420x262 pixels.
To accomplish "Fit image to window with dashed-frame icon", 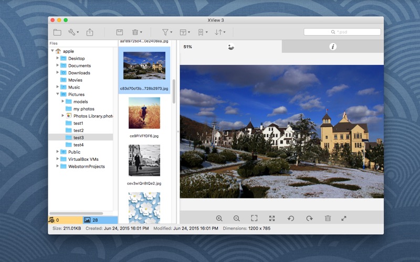I will [254, 218].
